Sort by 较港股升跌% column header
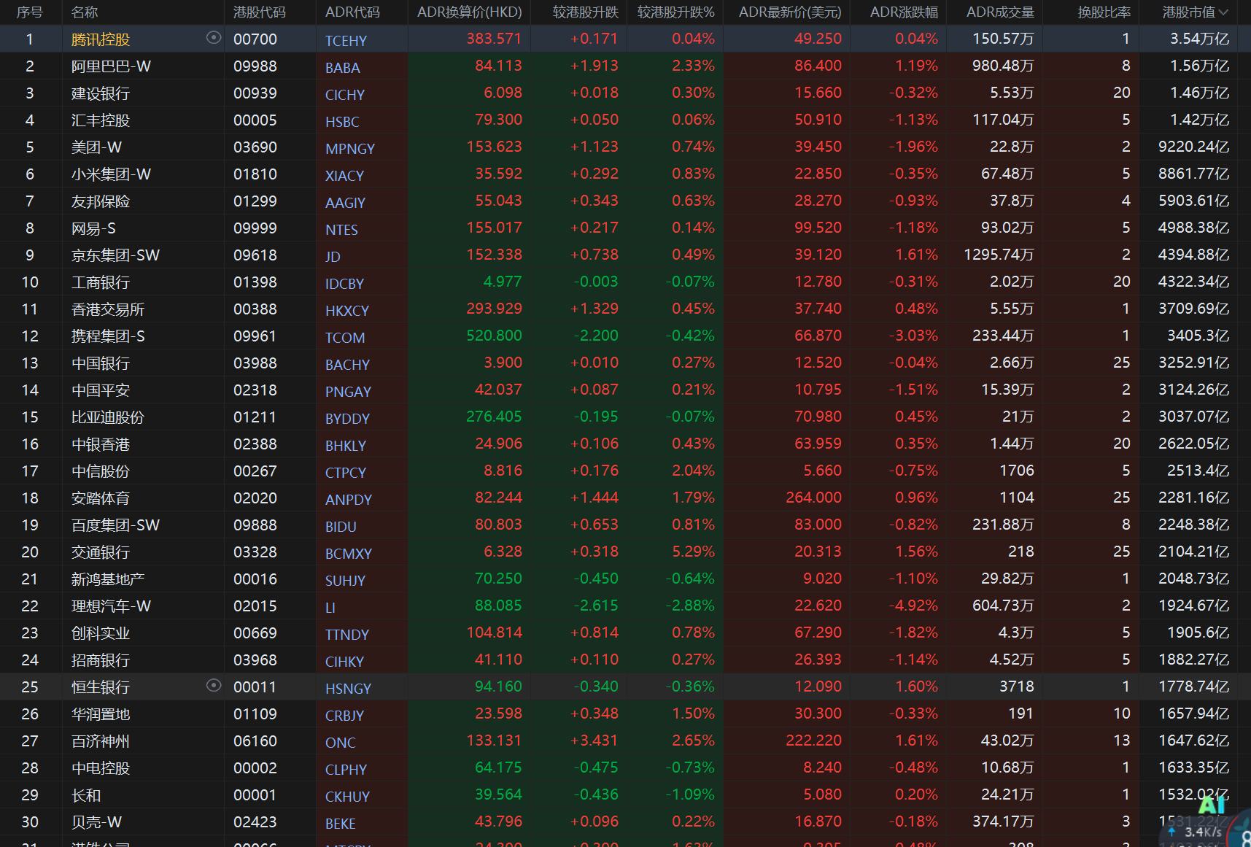1251x847 pixels. coord(675,12)
